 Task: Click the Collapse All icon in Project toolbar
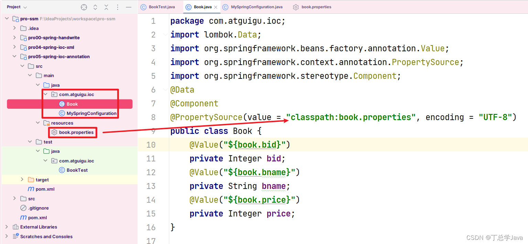click(x=106, y=7)
